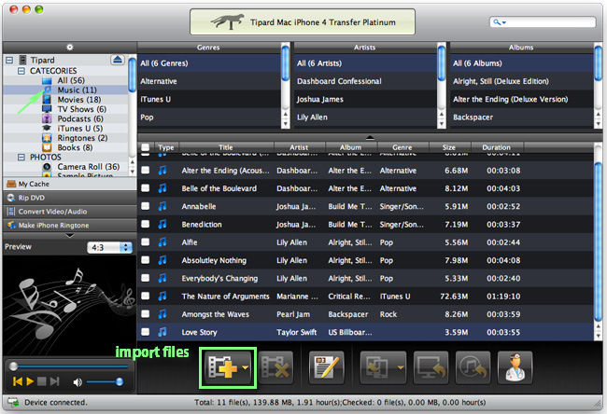The height and width of the screenshot is (414, 607).
Task: Click the settings gear above sidebar
Action: click(x=70, y=48)
